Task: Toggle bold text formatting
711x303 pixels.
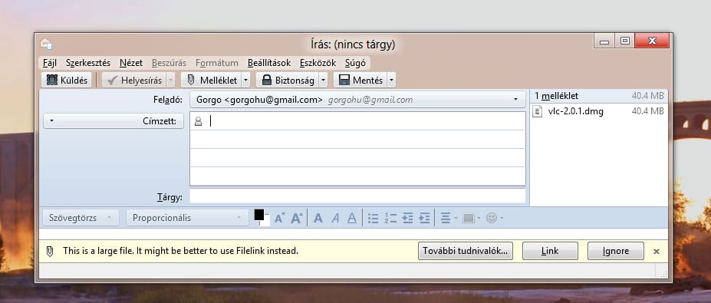Action: tap(318, 218)
